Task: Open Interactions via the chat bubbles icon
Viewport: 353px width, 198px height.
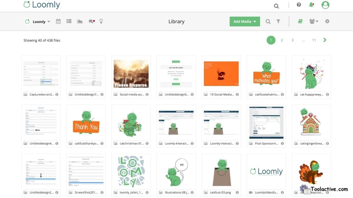Action: 91,21
